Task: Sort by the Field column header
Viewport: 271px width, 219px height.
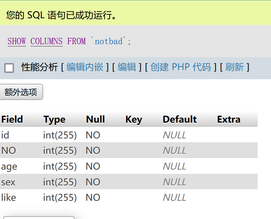Action: 12,119
